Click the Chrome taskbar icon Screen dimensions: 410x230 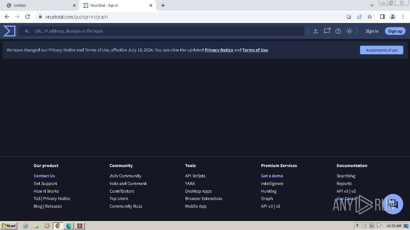tap(58, 226)
